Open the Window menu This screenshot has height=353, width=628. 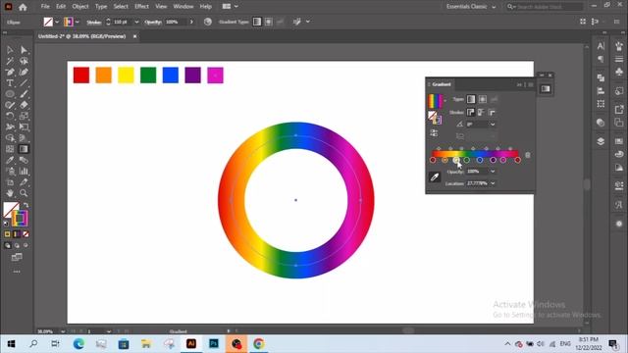point(183,7)
